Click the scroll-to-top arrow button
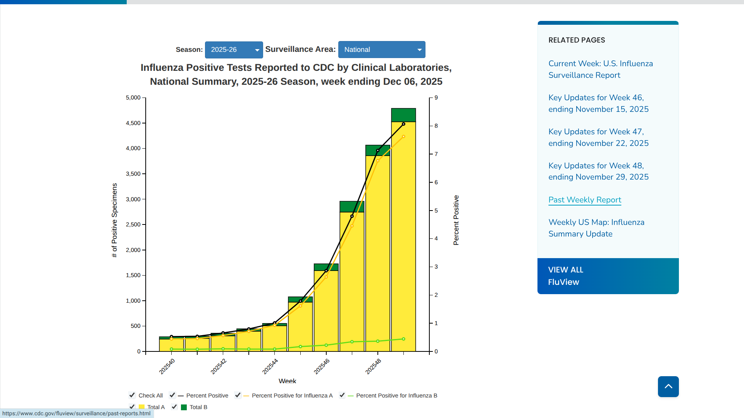 [668, 386]
